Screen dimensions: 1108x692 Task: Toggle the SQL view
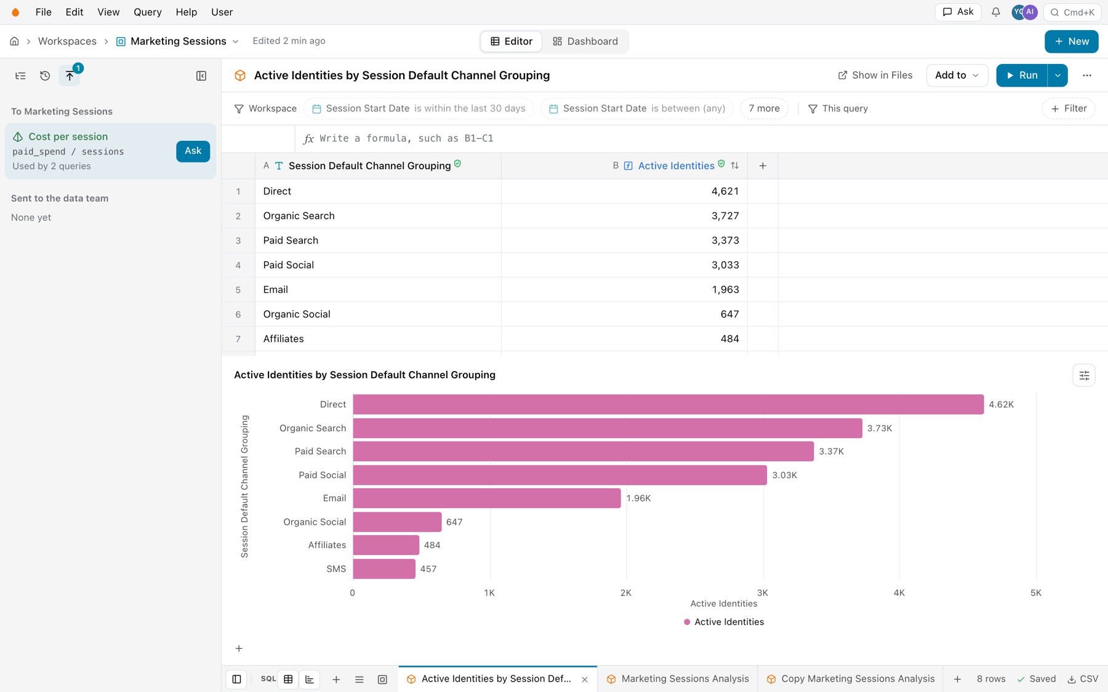click(268, 679)
